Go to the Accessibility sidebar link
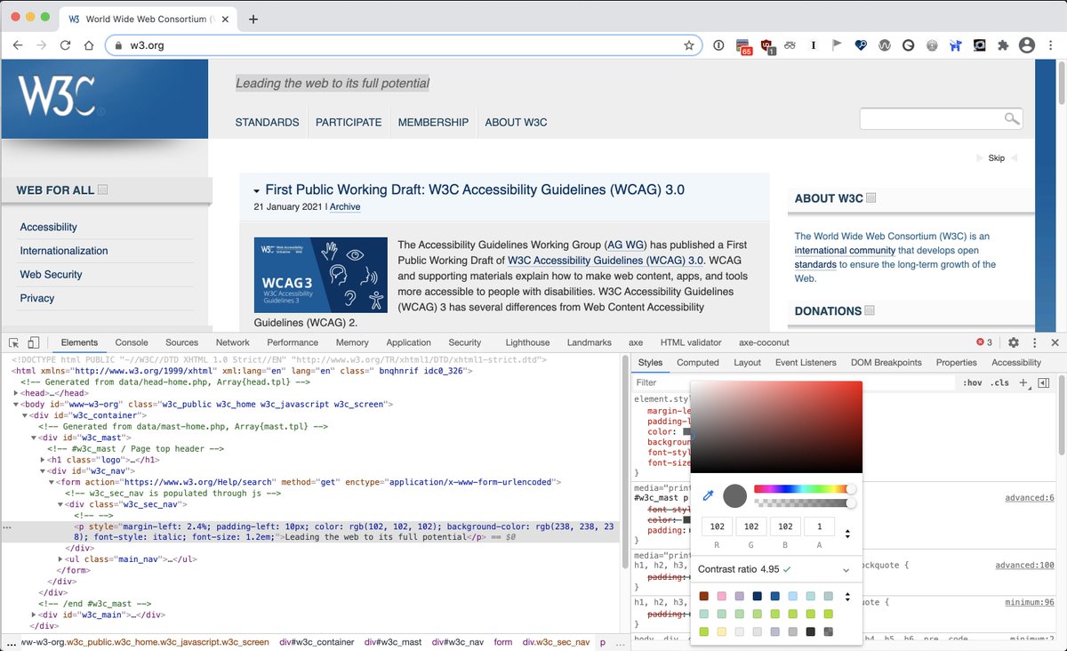1067x651 pixels. tap(48, 228)
